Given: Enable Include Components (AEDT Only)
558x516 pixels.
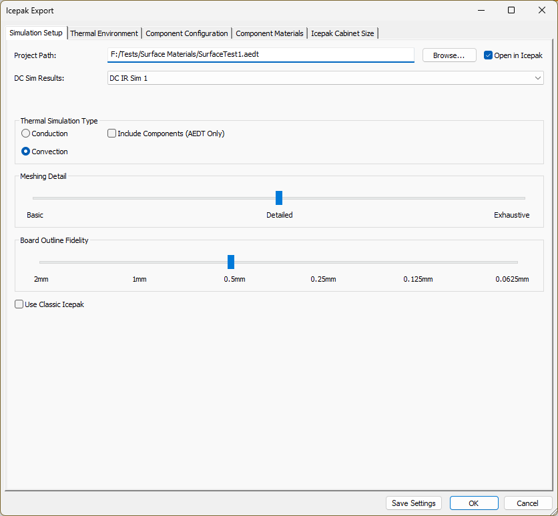Looking at the screenshot, I should (111, 133).
